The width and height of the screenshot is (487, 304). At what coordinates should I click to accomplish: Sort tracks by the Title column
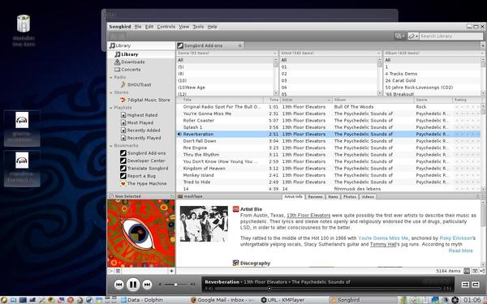click(x=220, y=100)
